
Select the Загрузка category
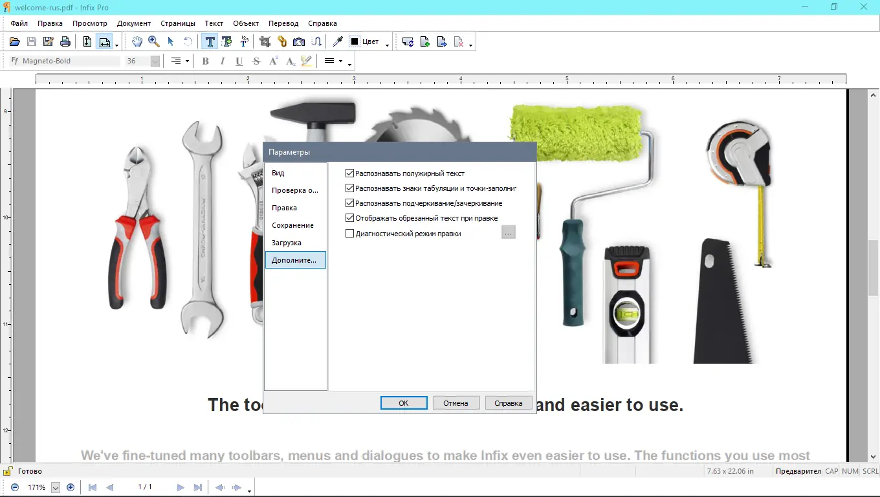[x=295, y=243]
